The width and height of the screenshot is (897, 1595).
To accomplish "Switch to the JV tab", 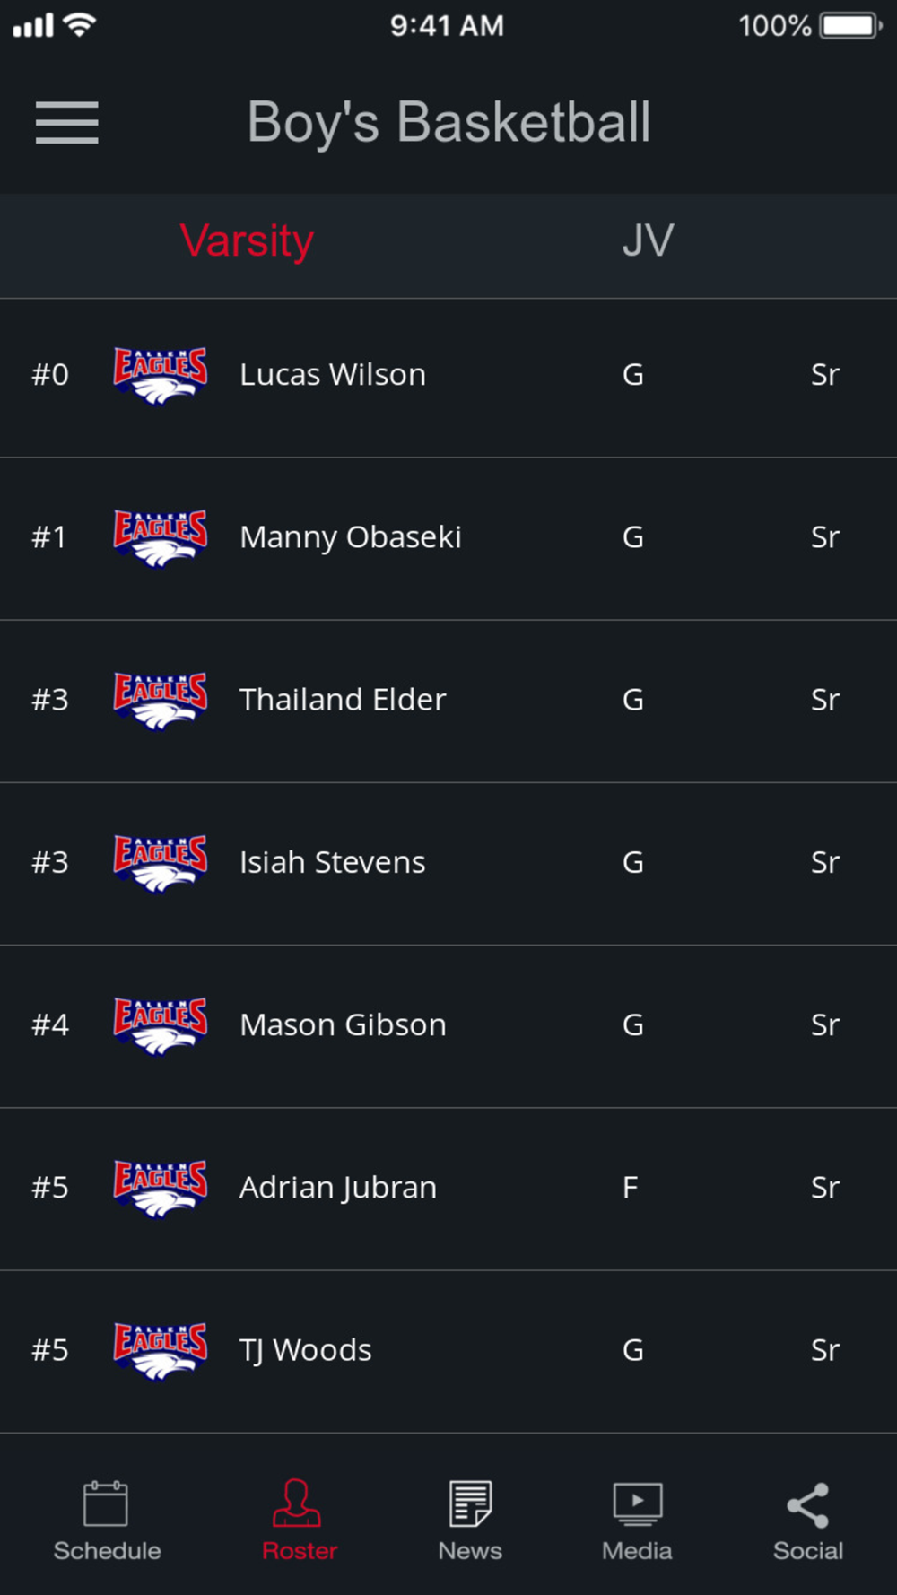I will point(648,240).
